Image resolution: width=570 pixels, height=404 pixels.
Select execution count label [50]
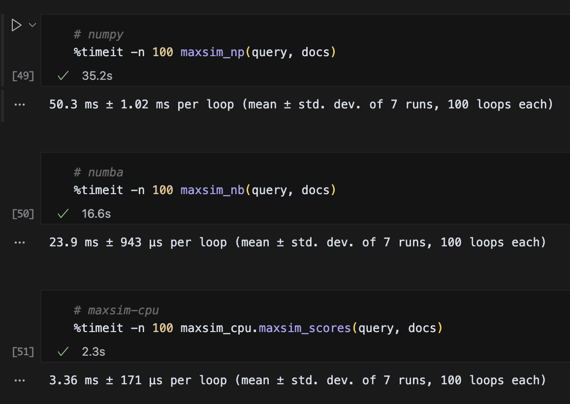point(23,214)
